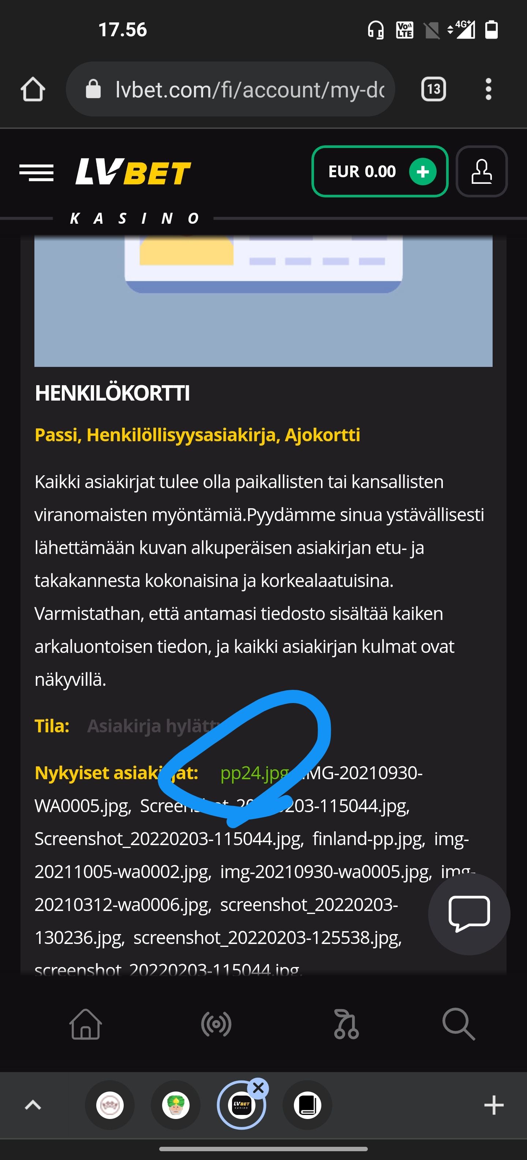The height and width of the screenshot is (1160, 527).
Task: Close the active LVBET tab
Action: [x=258, y=1088]
